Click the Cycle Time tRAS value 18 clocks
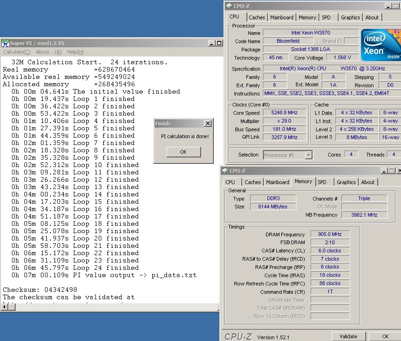 coord(330,275)
